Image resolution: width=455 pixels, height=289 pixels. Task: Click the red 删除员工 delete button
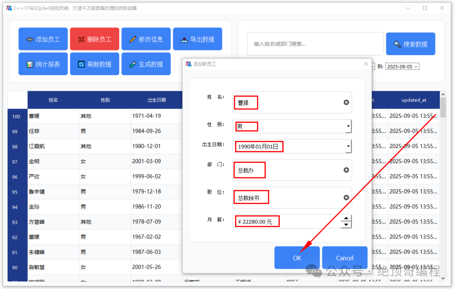[x=95, y=39]
